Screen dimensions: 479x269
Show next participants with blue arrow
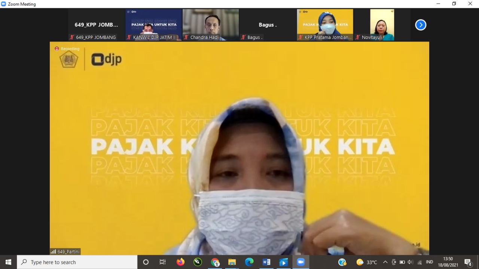pos(421,25)
